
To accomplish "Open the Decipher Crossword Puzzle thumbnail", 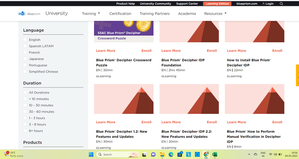I will pos(124,31).
